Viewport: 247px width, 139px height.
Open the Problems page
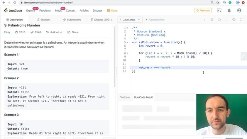tap(45, 10)
